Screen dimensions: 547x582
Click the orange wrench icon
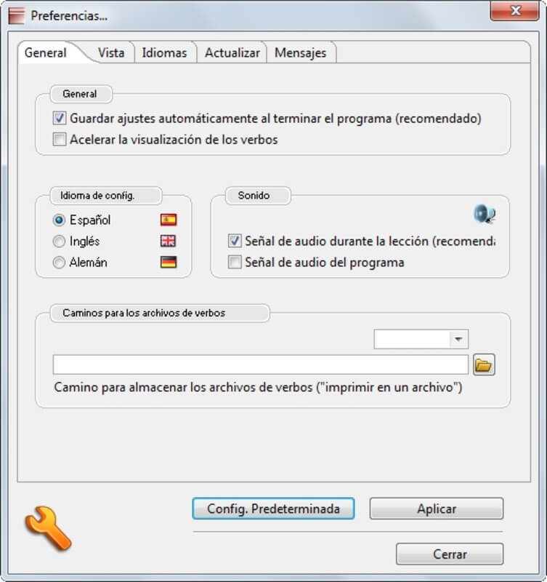(48, 528)
